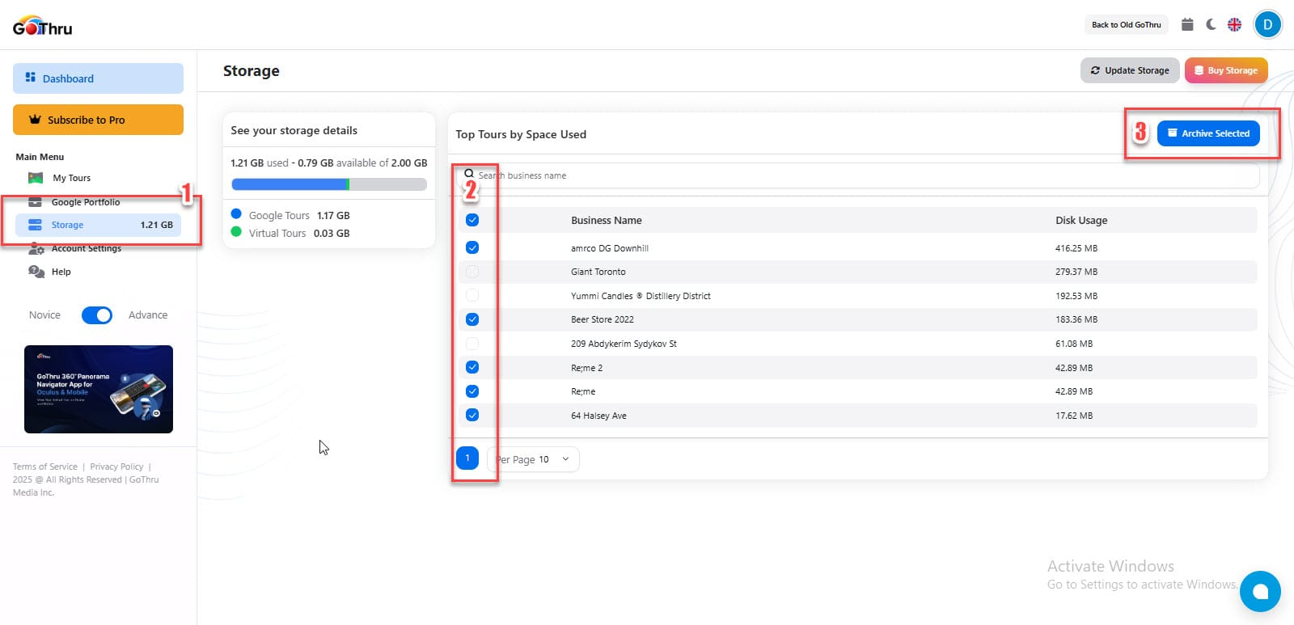This screenshot has height=625, width=1294.
Task: Click the Help chat icon in sidebar
Action: pyautogui.click(x=36, y=272)
